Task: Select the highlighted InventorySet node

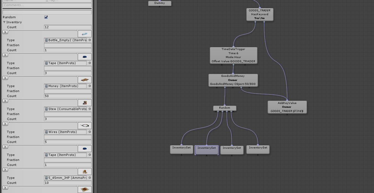Action: (x=207, y=150)
